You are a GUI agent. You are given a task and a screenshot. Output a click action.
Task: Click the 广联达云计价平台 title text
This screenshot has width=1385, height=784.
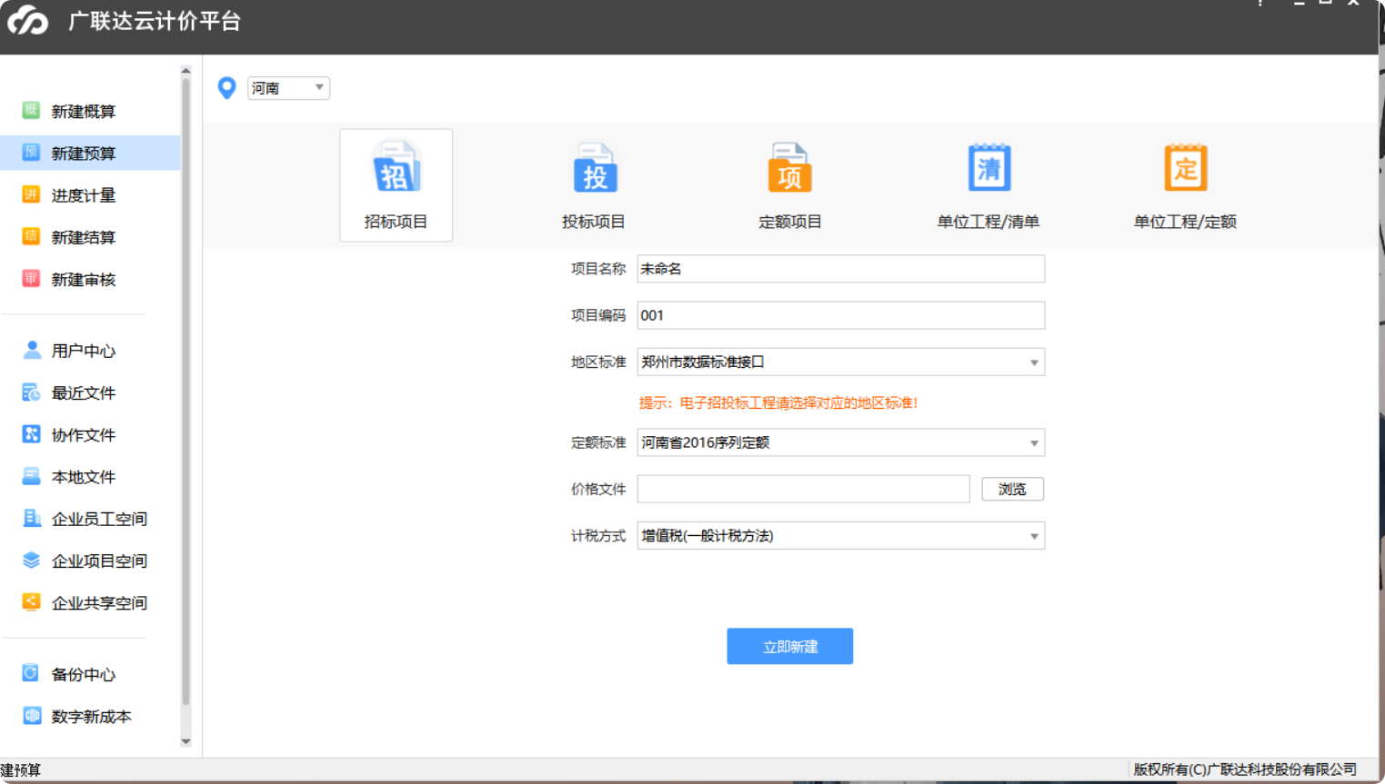pyautogui.click(x=155, y=21)
